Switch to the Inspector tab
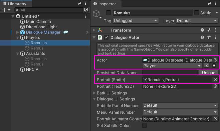This screenshot has width=220, height=131. [106, 4]
